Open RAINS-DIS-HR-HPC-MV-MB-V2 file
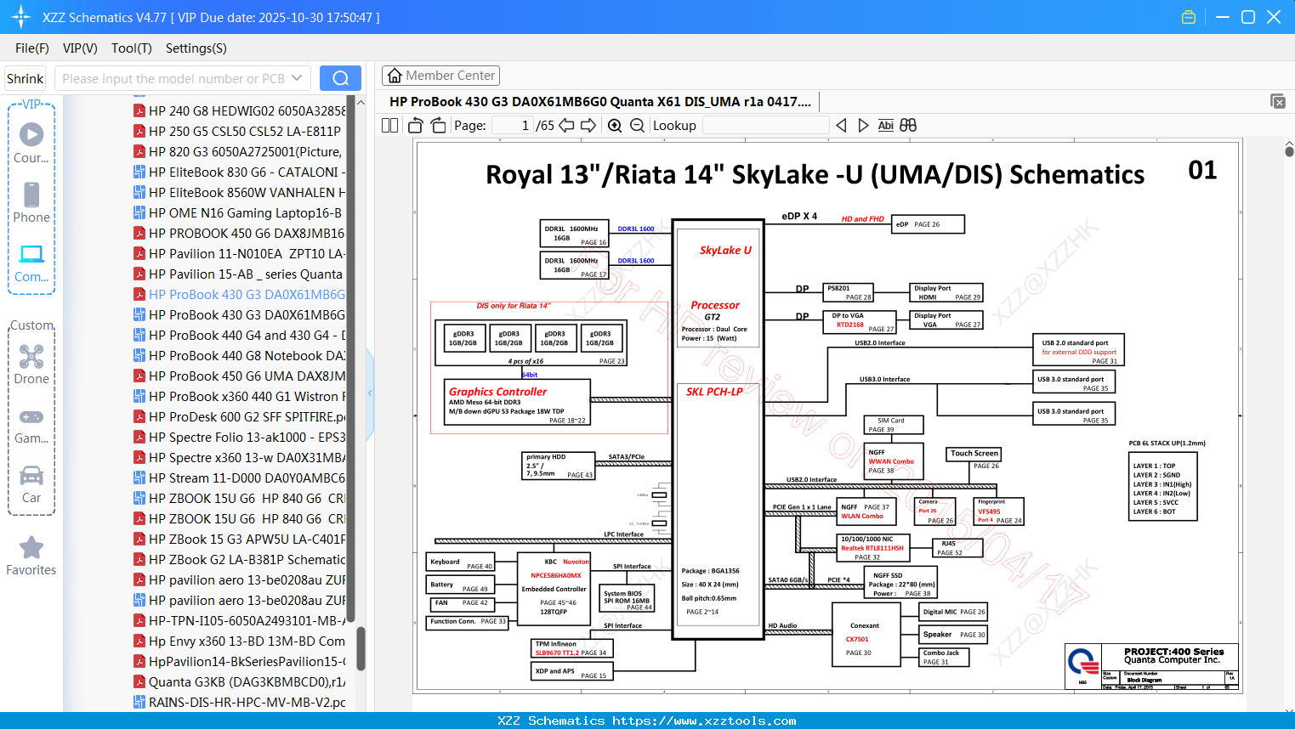1295x729 pixels. pos(240,702)
